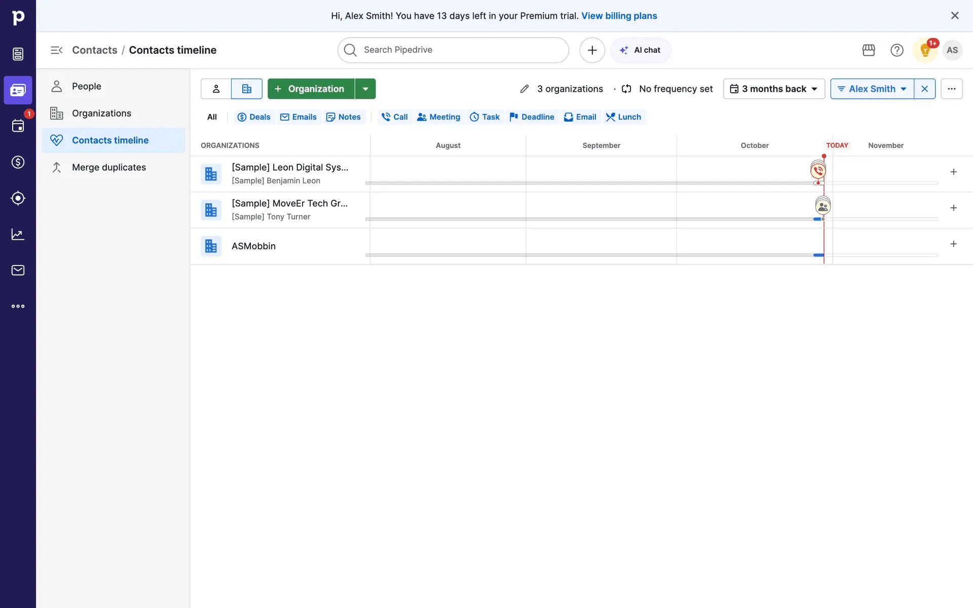Expand the green Organization button arrow
This screenshot has height=608, width=973.
365,89
